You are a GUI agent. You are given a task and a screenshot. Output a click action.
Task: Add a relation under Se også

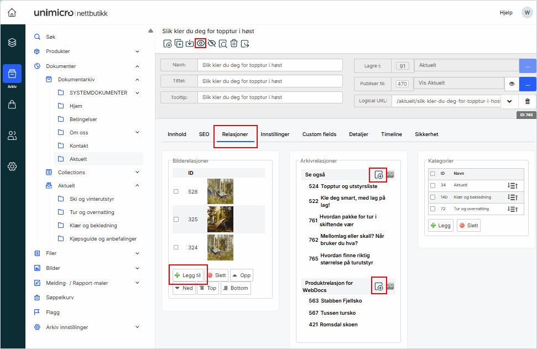pos(378,175)
